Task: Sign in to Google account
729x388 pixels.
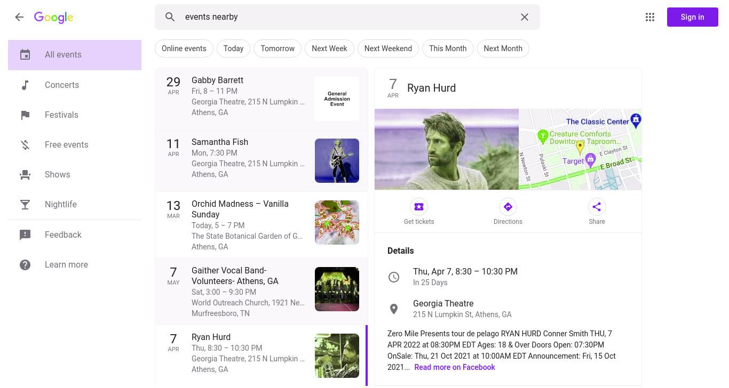Action: click(x=692, y=17)
